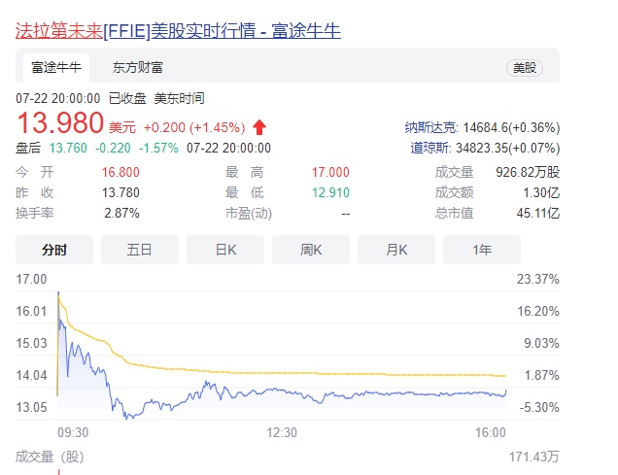
Task: Click the 最高 value 17.000
Action: (x=330, y=172)
